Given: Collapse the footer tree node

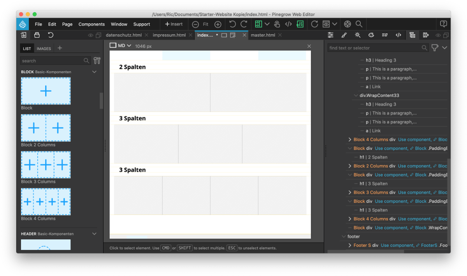Looking at the screenshot, I should (344, 237).
